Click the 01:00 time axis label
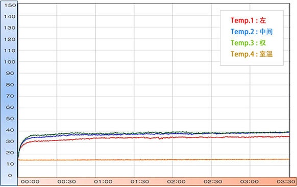297x187 pixels. 103,182
